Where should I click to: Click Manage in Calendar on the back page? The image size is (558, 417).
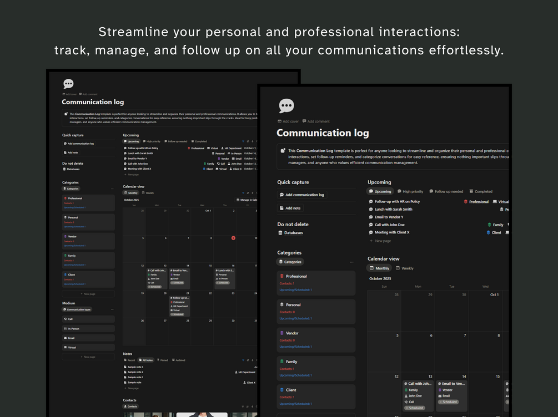[x=247, y=200]
